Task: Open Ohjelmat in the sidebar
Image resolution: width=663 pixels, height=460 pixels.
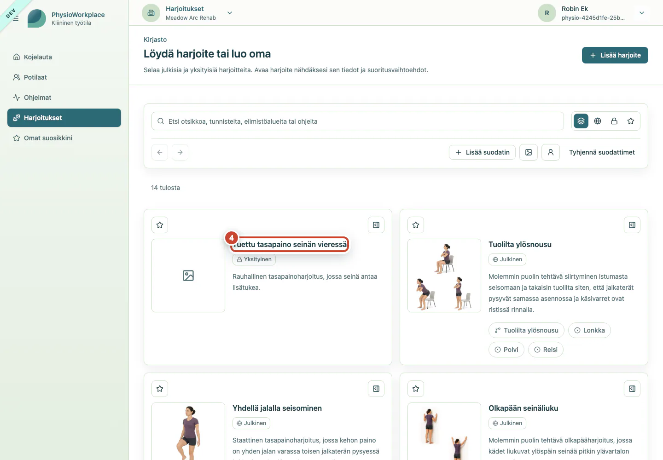Action: click(x=64, y=98)
